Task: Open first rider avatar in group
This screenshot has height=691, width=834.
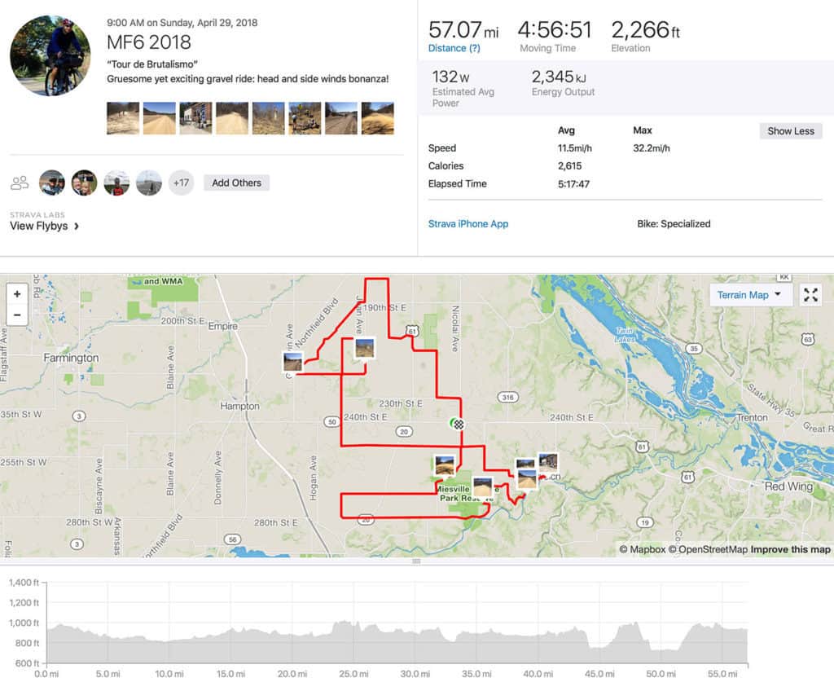Action: (x=51, y=183)
